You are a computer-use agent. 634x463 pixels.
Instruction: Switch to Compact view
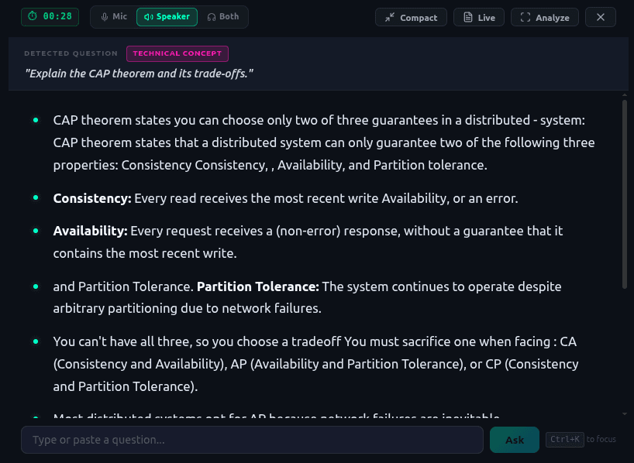411,17
